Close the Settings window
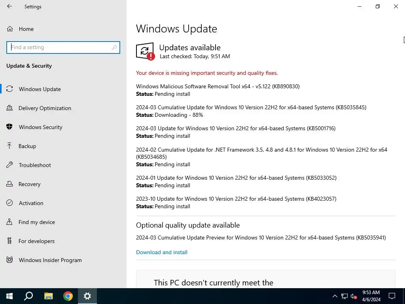Image resolution: width=405 pixels, height=304 pixels. 396,6
